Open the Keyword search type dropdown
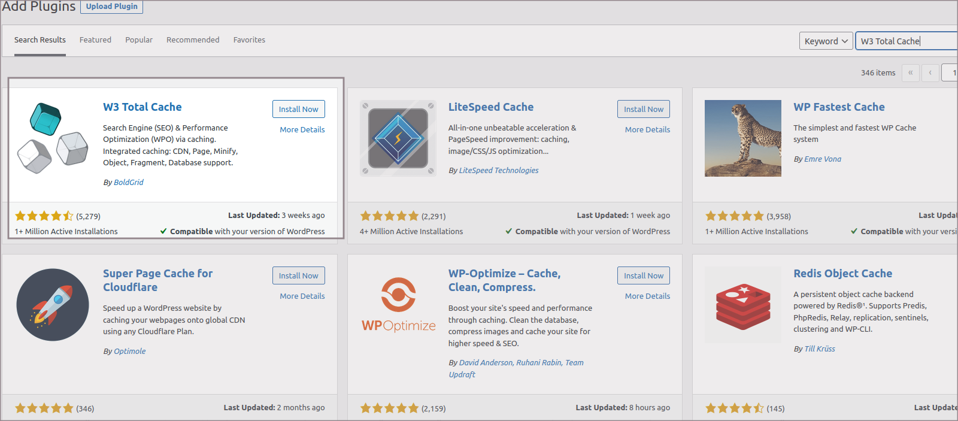 point(826,41)
